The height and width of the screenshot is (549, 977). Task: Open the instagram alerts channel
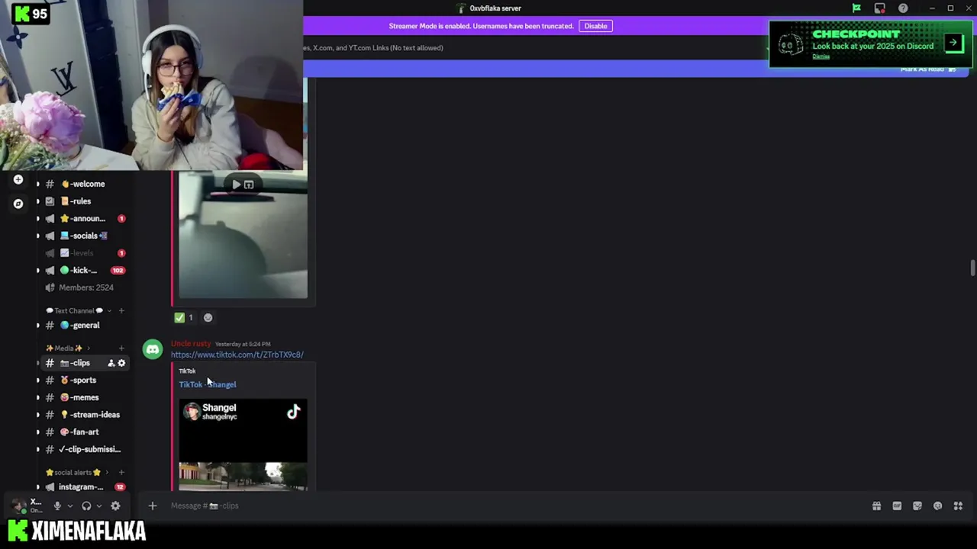[82, 486]
